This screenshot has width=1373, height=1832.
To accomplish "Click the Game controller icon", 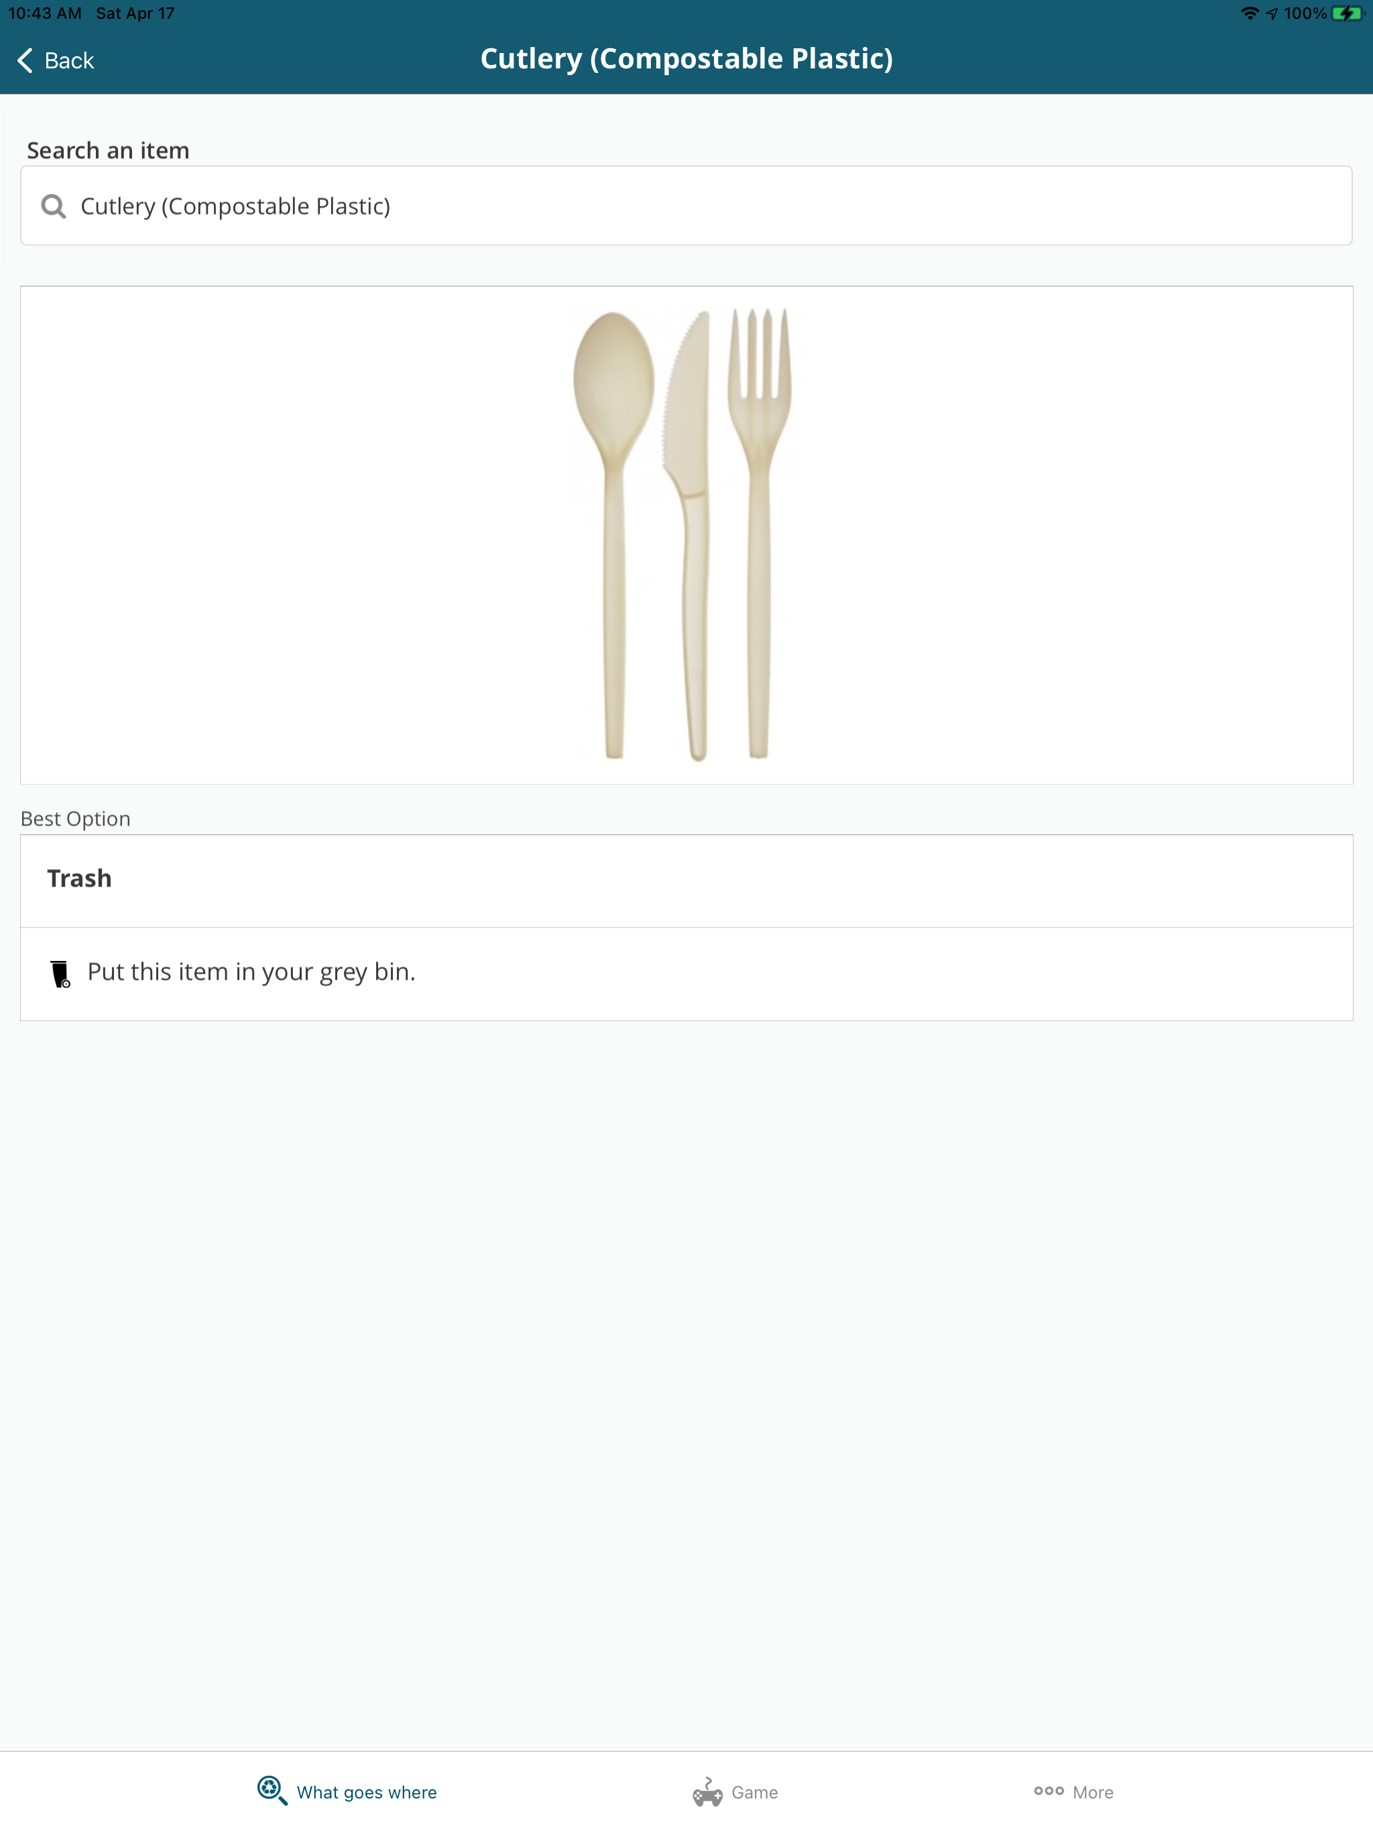I will (707, 1791).
